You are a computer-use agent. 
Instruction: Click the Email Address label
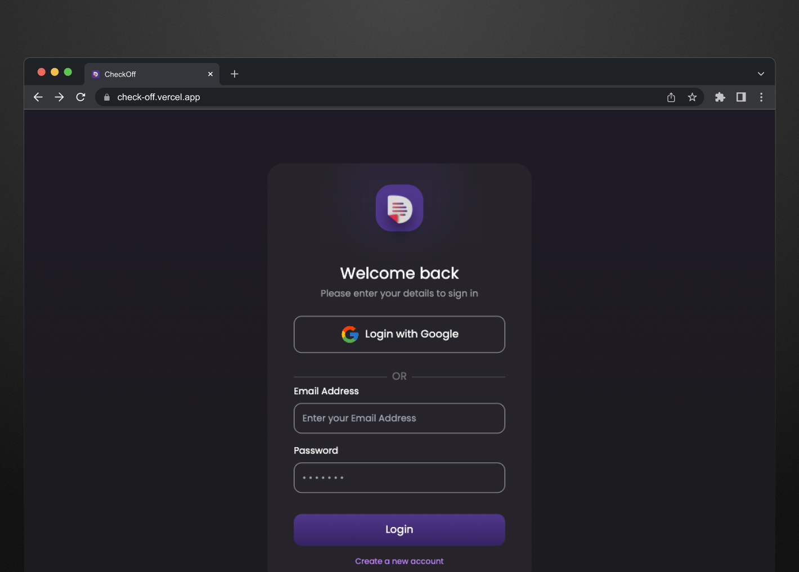[326, 391]
